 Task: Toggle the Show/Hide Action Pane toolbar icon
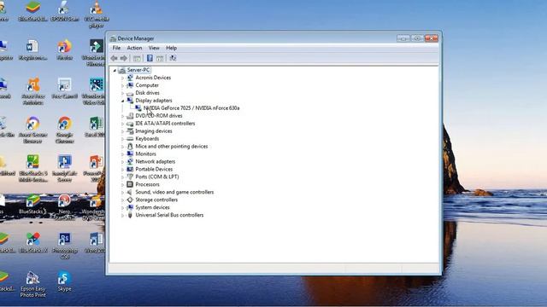tap(160, 58)
